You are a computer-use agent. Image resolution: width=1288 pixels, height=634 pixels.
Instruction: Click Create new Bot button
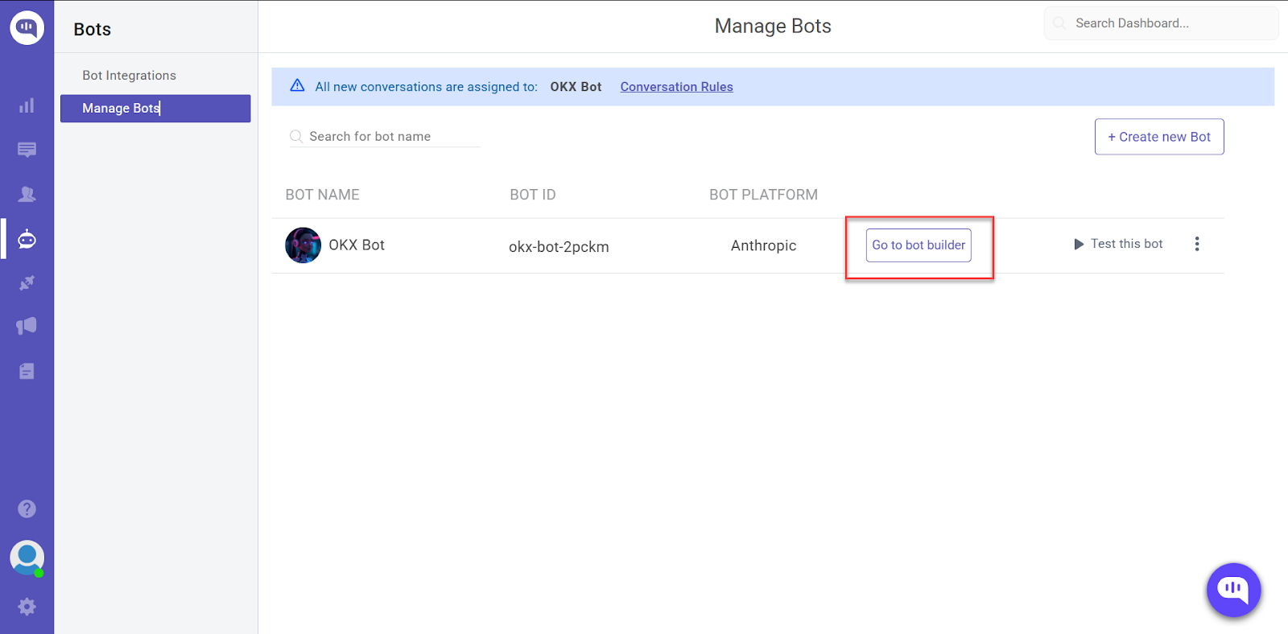click(x=1159, y=137)
